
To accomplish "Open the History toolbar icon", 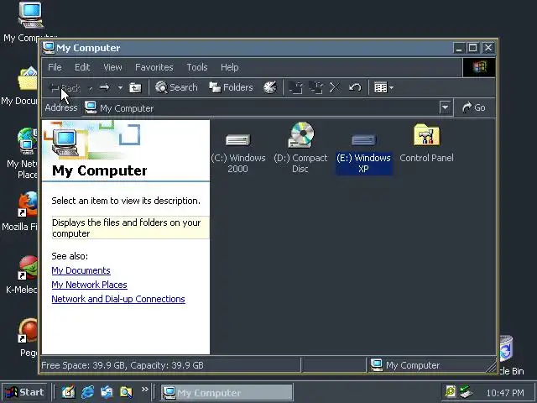I will (270, 87).
